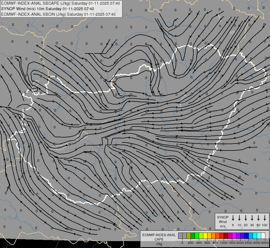This screenshot has height=248, width=270.
Task: Click the 30 m/s wind arrow in legend
Action: pos(252,218)
